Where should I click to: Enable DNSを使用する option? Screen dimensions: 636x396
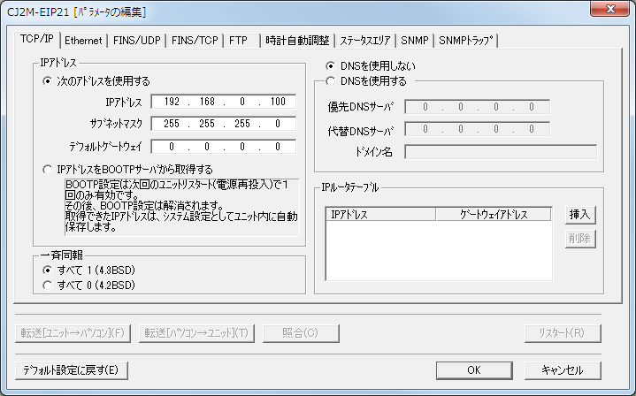coord(332,81)
